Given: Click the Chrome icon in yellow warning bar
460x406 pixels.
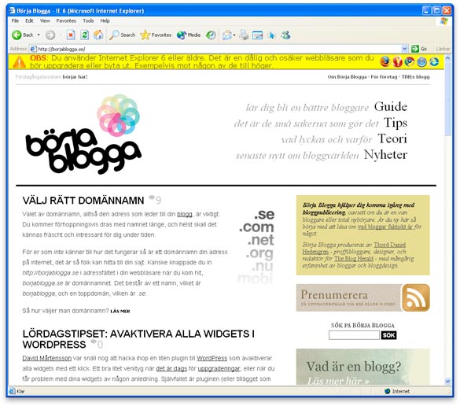Looking at the screenshot, I should [x=410, y=61].
